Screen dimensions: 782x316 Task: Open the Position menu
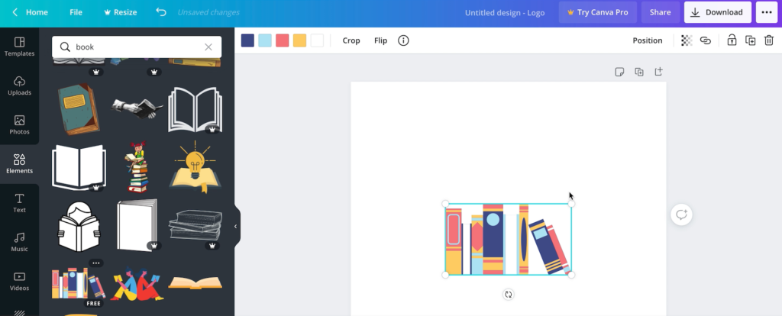pyautogui.click(x=648, y=40)
